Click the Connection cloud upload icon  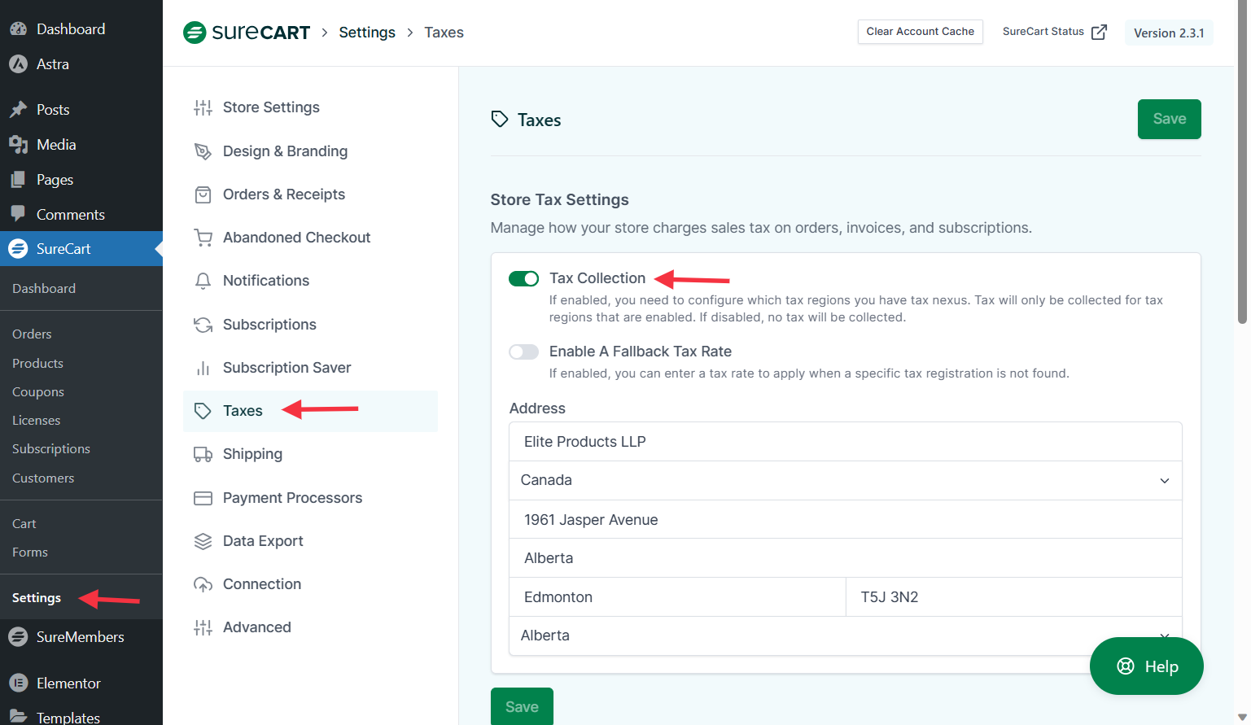point(203,584)
